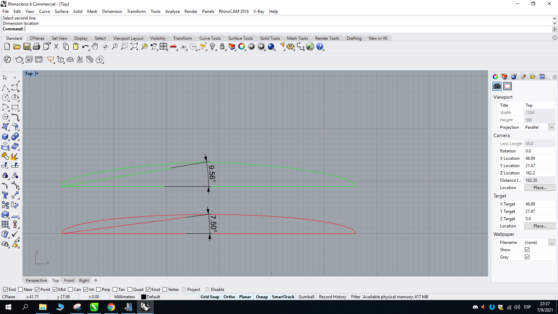The image size is (558, 314).
Task: Open Help with the blue question mark icon
Action: click(320, 46)
